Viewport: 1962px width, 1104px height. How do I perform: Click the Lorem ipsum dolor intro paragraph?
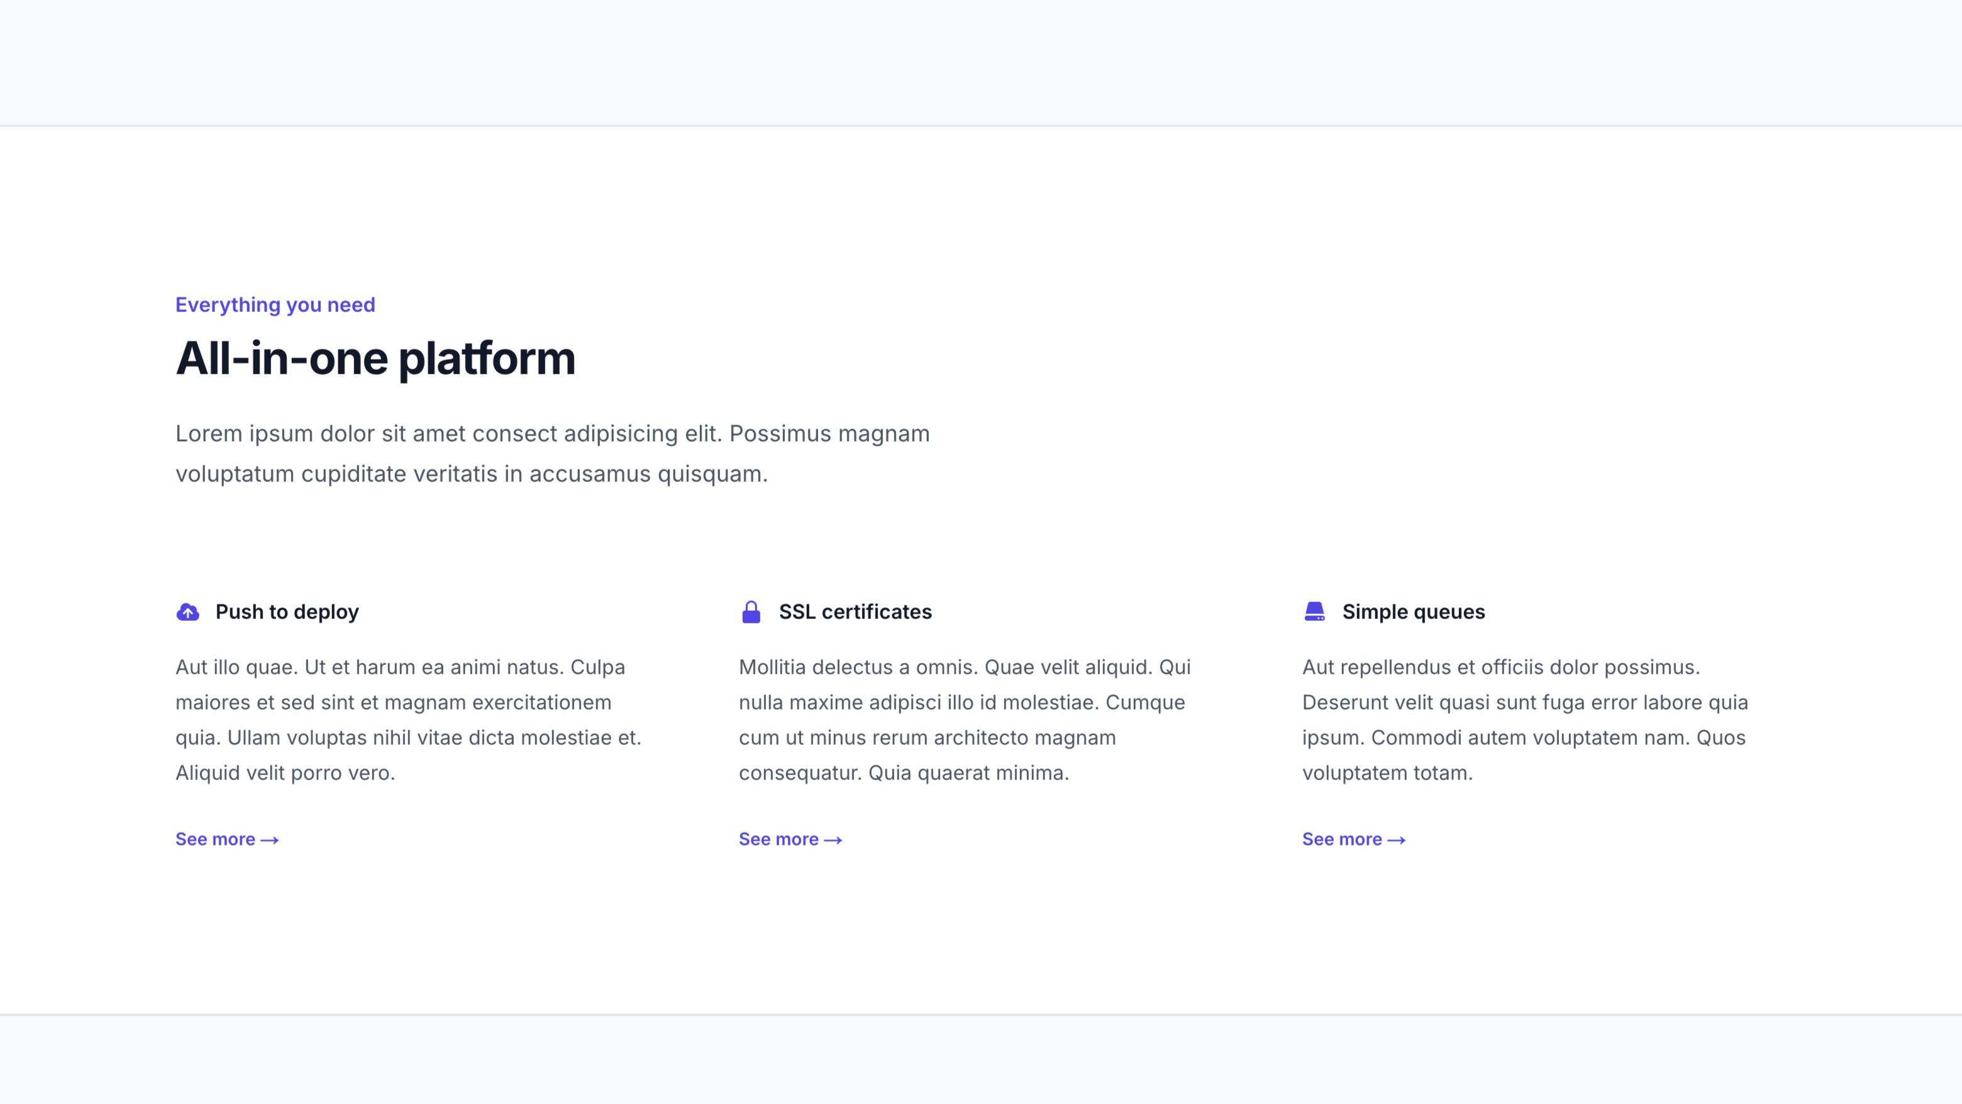pos(553,454)
